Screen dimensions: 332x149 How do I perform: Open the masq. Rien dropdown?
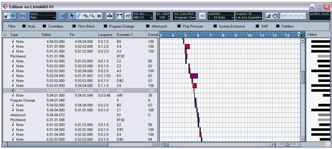pyautogui.click(x=43, y=18)
